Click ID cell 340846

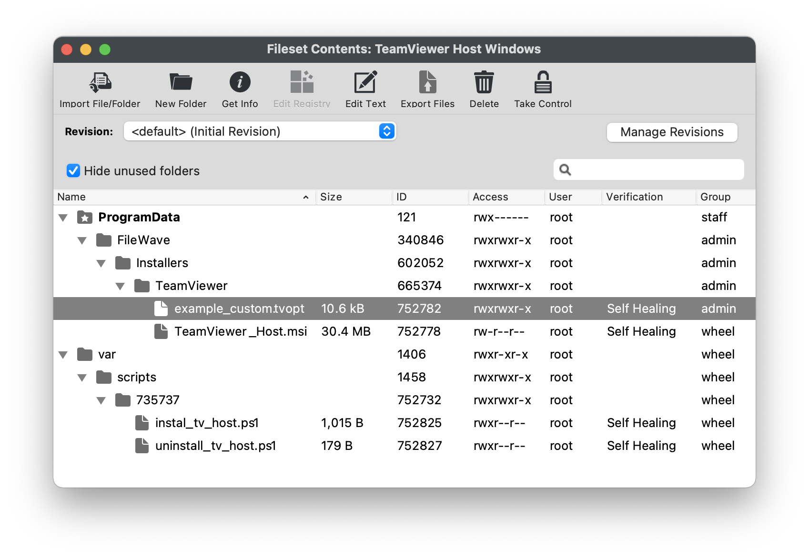point(420,240)
